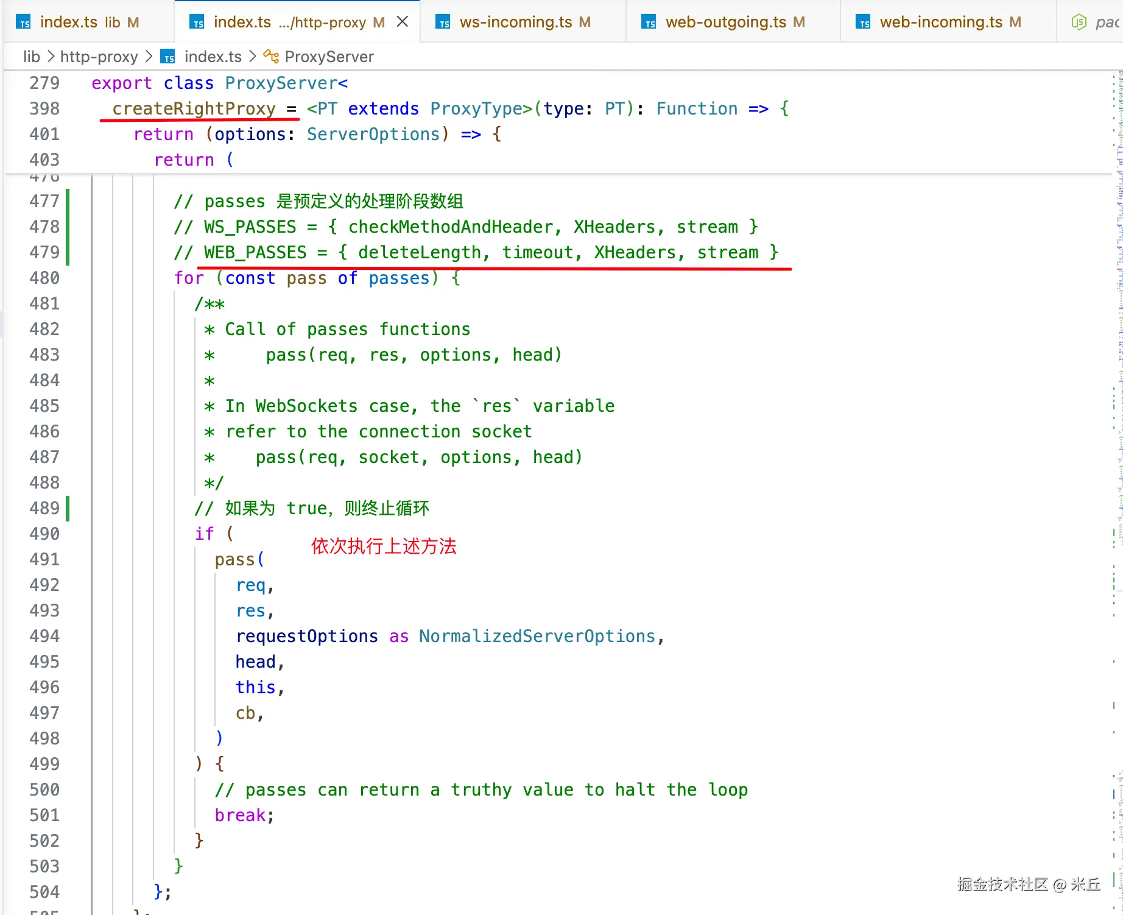Image resolution: width=1123 pixels, height=915 pixels.
Task: Click the TS icon on index.ts lib tab
Action: click(24, 23)
